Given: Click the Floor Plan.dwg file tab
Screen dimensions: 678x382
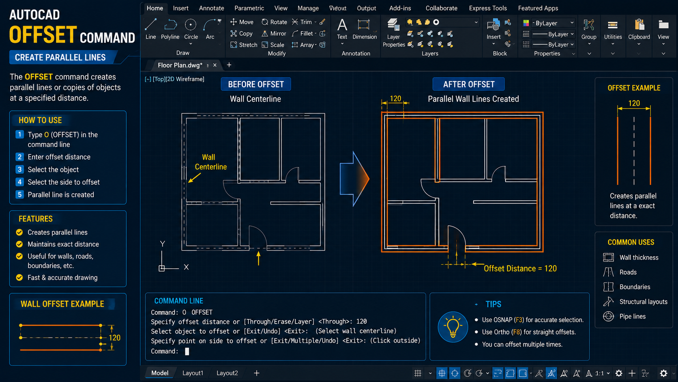Looking at the screenshot, I should tap(180, 65).
